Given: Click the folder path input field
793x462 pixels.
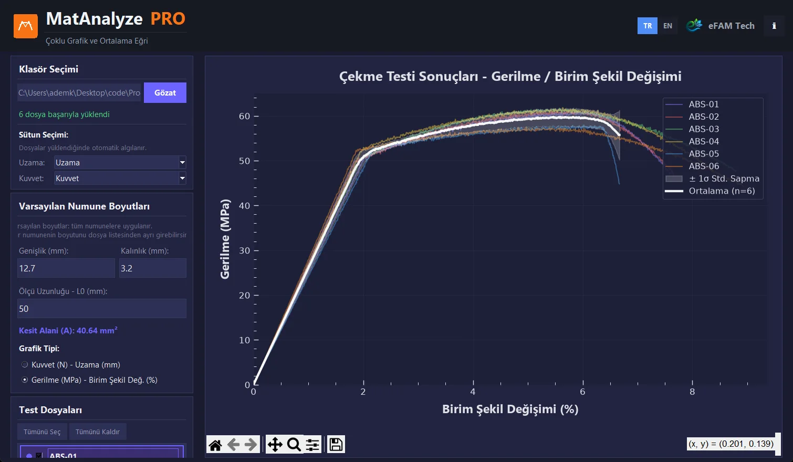Looking at the screenshot, I should click(79, 92).
